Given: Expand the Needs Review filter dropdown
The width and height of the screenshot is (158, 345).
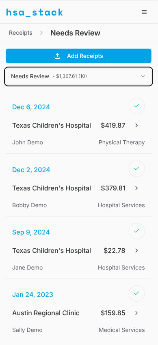Looking at the screenshot, I should pyautogui.click(x=78, y=76).
